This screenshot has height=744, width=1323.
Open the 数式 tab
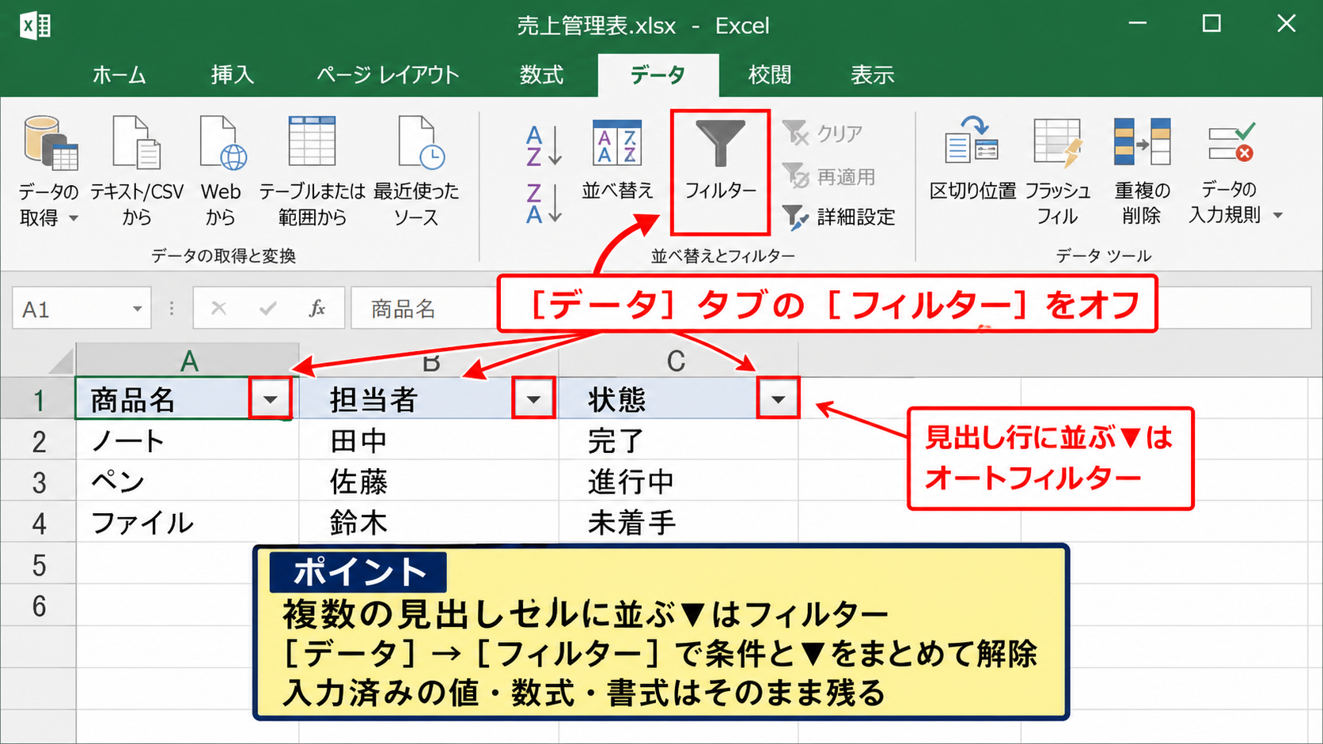pos(541,75)
